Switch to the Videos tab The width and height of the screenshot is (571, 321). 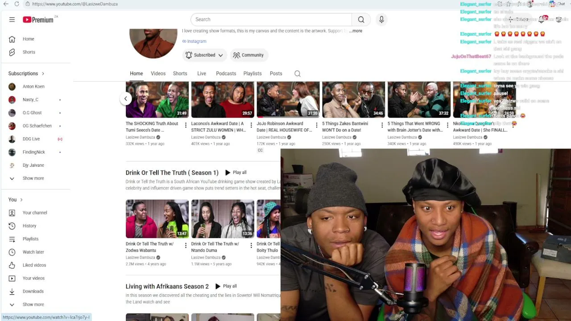pyautogui.click(x=158, y=74)
